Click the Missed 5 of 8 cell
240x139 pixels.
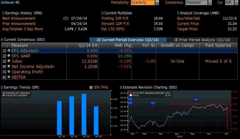218,61
